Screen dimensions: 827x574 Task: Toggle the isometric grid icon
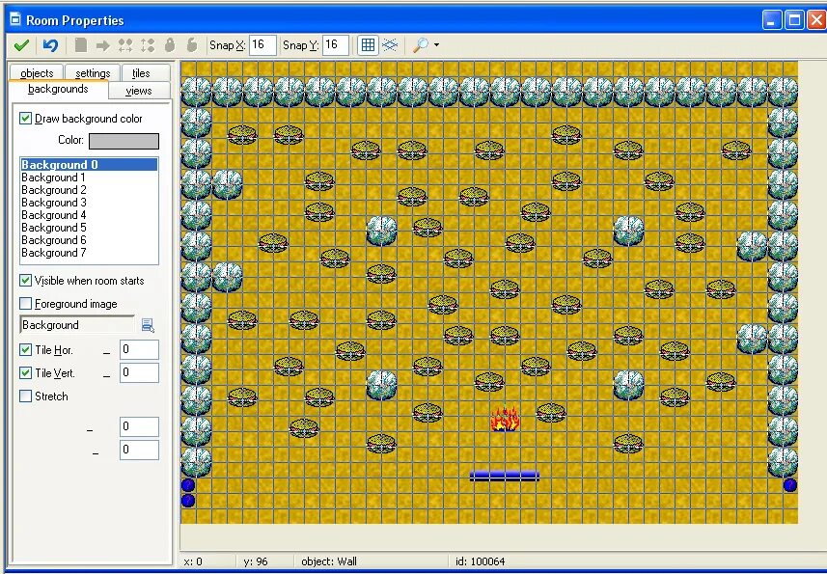390,45
